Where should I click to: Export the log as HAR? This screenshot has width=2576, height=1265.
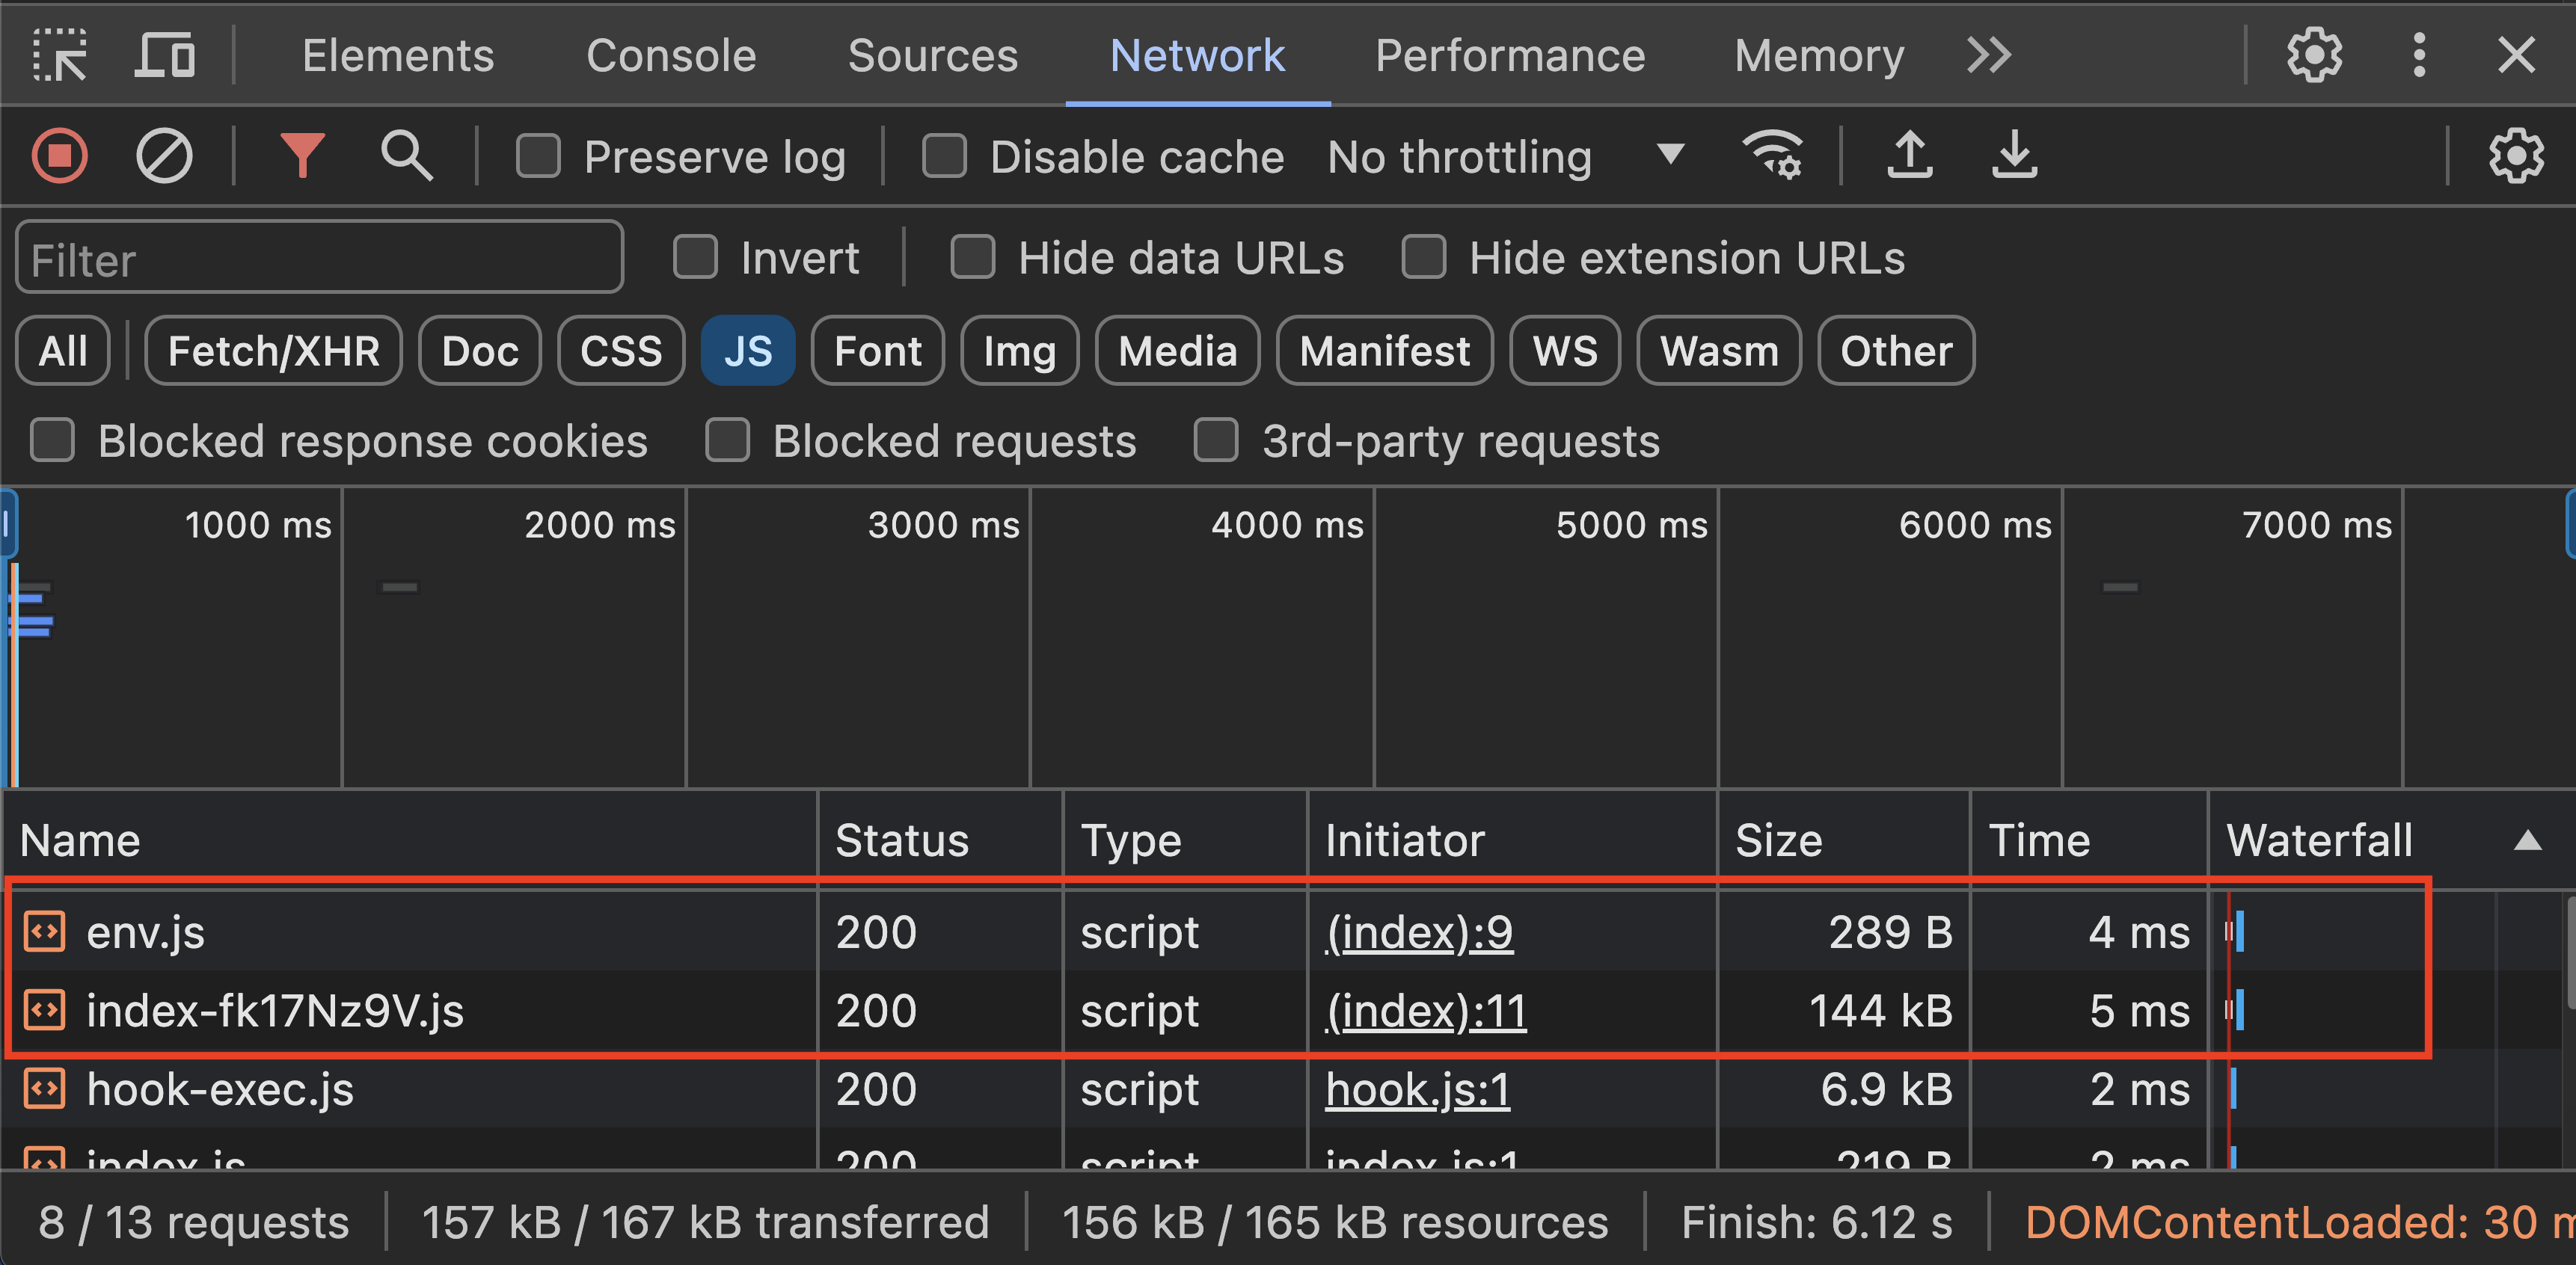pyautogui.click(x=2013, y=156)
